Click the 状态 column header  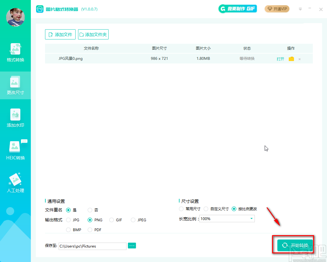click(247, 48)
